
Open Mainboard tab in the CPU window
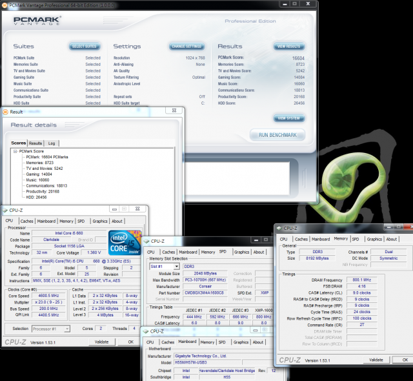coord(46,221)
